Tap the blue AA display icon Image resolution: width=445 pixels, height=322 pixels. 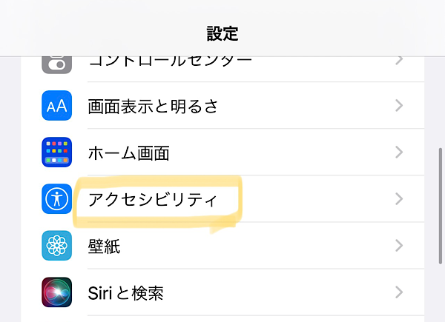click(x=57, y=106)
